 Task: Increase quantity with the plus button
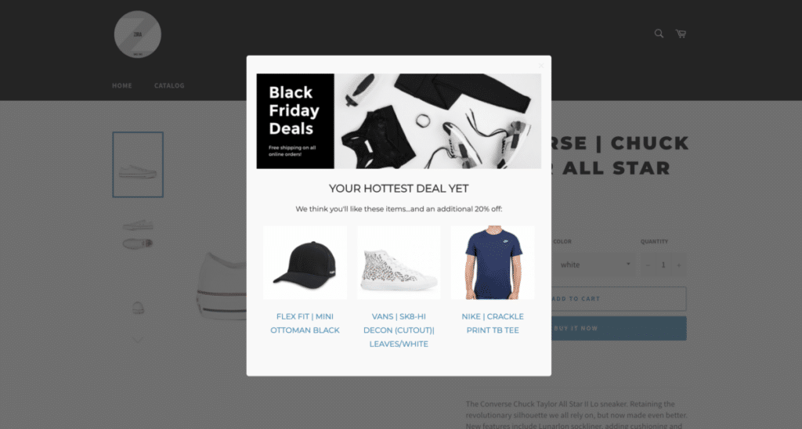pos(679,265)
